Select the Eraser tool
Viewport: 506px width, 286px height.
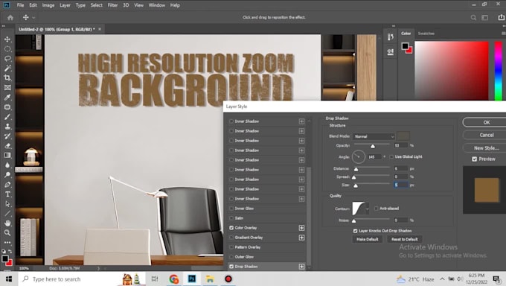point(7,146)
